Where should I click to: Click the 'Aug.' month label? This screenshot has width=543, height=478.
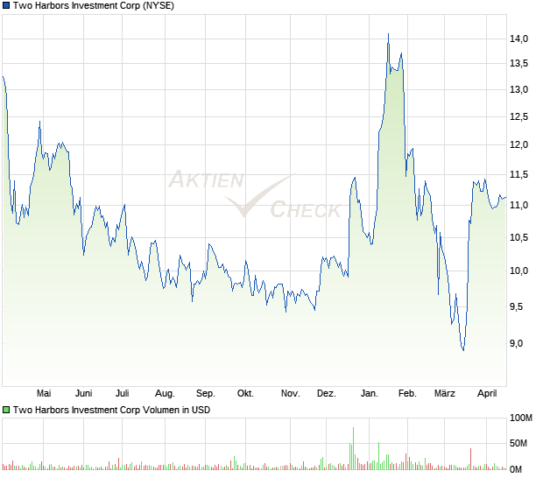pos(165,393)
